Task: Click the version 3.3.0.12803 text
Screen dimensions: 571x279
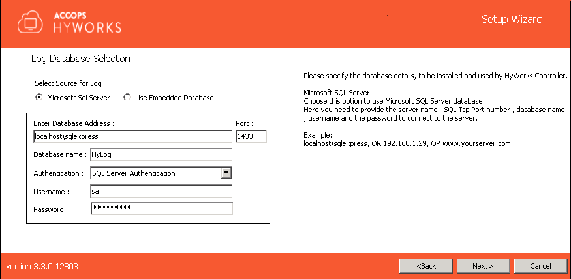Action: pos(42,266)
